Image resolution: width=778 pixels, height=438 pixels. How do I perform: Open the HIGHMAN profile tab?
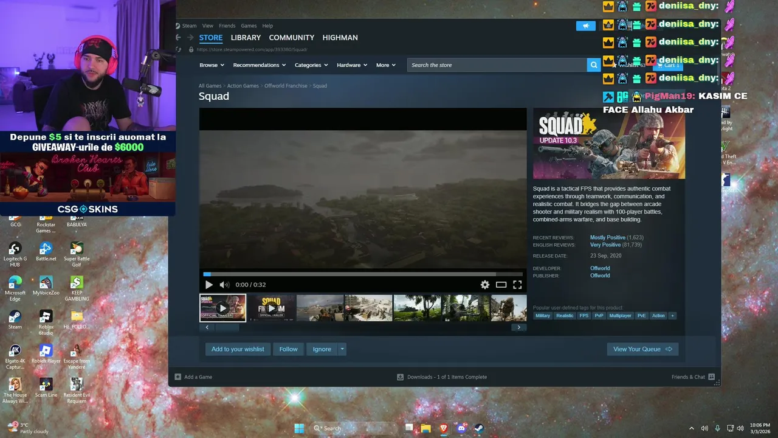[340, 38]
